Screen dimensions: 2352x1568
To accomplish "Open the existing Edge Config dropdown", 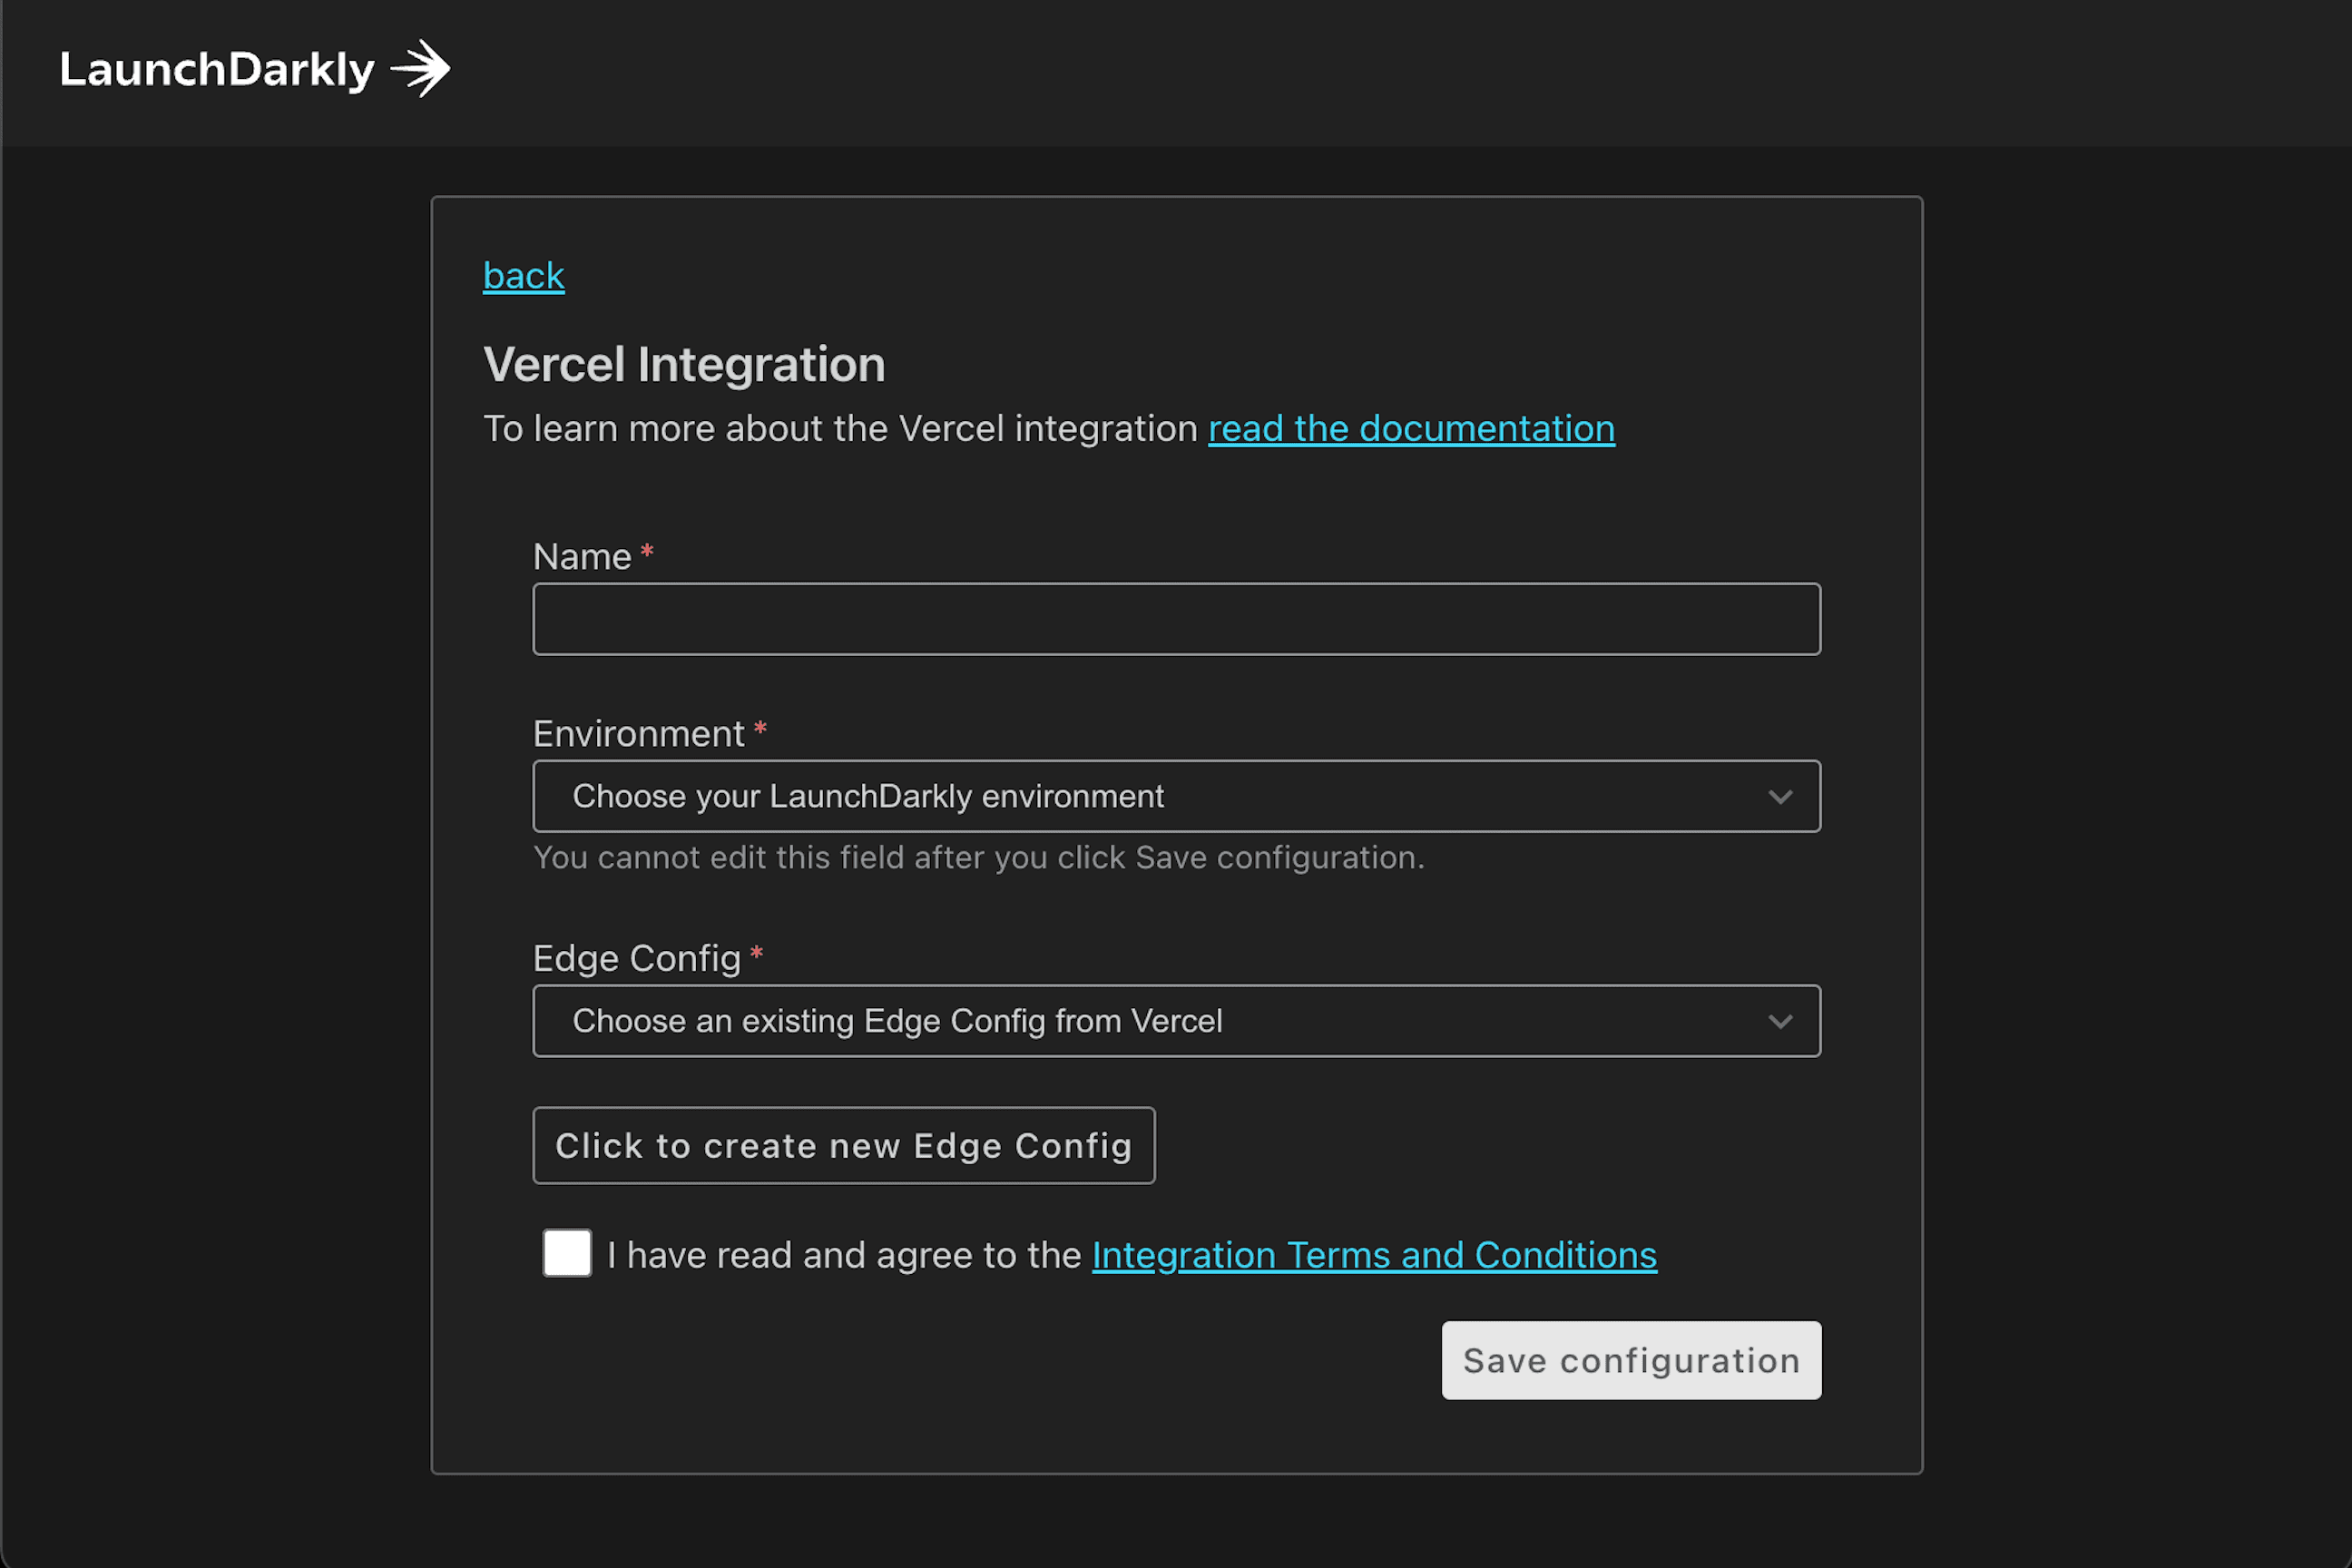I will [1150, 1021].
